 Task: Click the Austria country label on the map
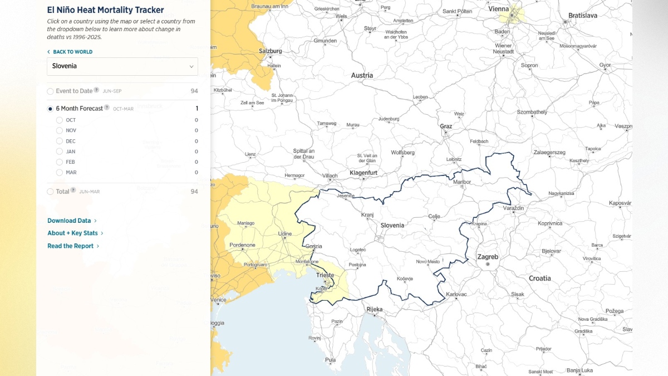[362, 75]
